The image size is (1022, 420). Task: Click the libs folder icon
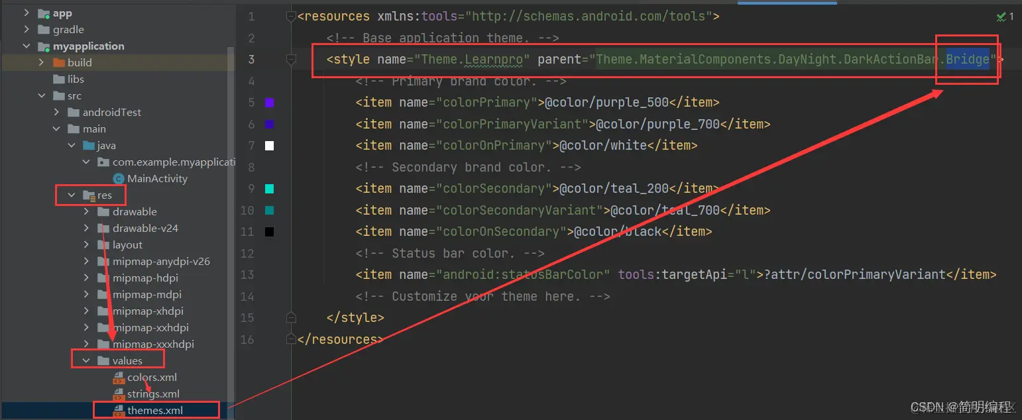(x=58, y=79)
